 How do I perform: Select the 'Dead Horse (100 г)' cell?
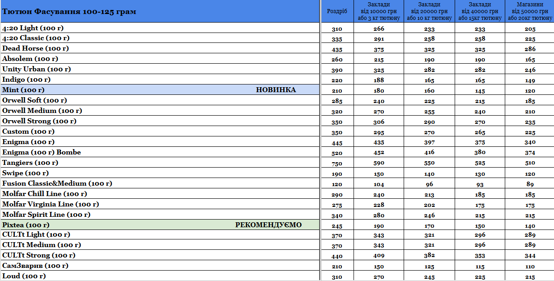(x=160, y=48)
